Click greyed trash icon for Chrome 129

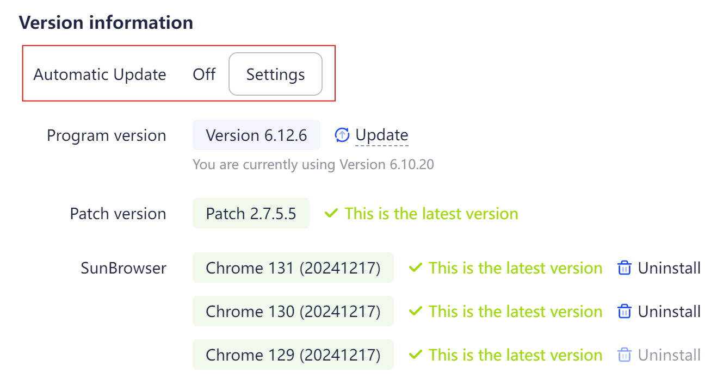pos(625,355)
